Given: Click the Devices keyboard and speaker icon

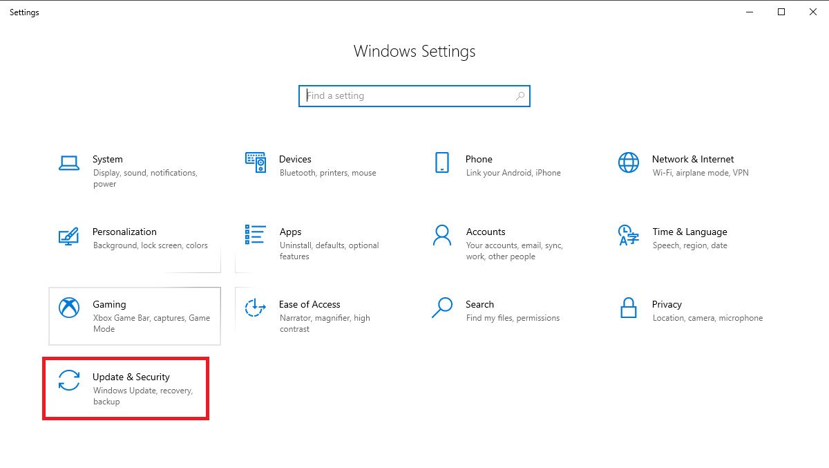Looking at the screenshot, I should coord(256,163).
